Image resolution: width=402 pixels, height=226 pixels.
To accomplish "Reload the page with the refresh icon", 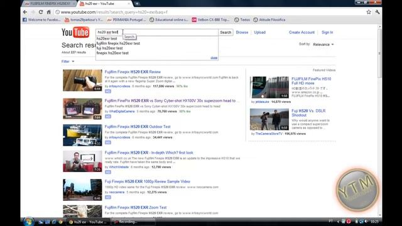I will (41, 12).
